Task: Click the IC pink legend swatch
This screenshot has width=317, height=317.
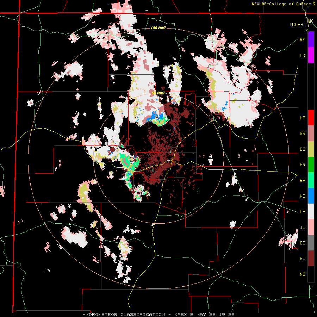Action: point(311,228)
